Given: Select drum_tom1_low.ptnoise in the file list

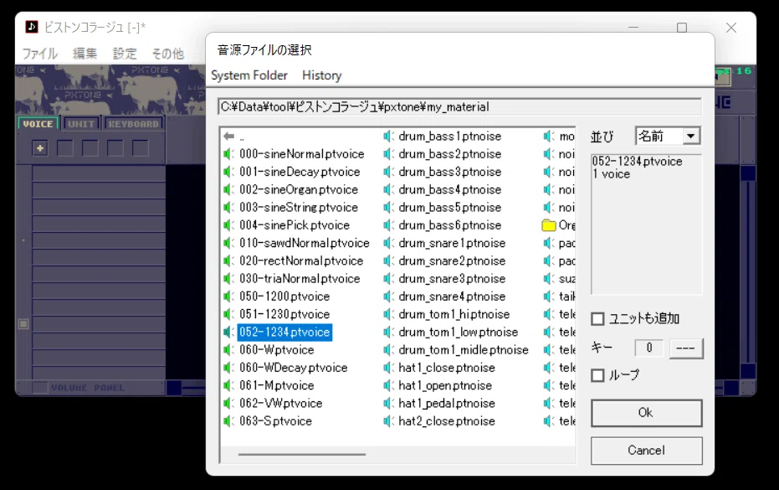Looking at the screenshot, I should [458, 333].
